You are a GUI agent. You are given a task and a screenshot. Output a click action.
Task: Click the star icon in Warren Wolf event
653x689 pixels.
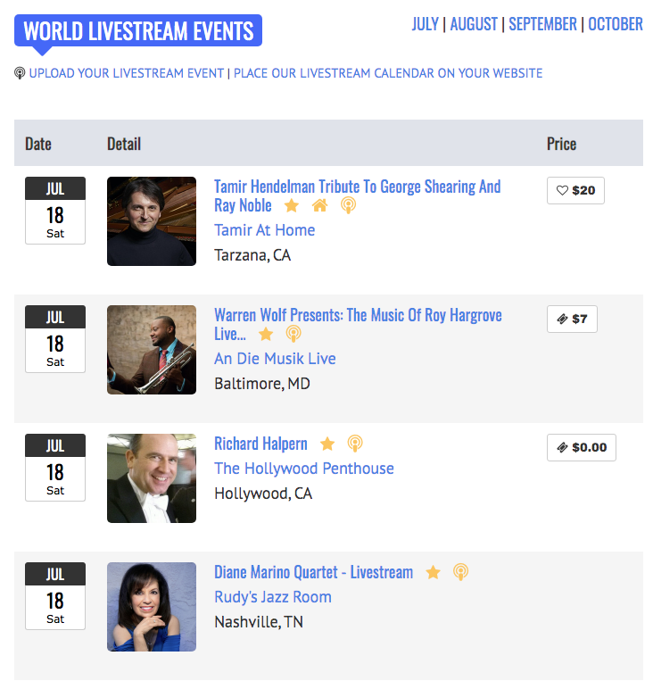[x=266, y=334]
